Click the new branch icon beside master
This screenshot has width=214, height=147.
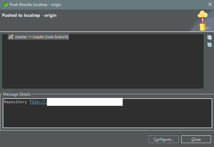tap(11, 37)
